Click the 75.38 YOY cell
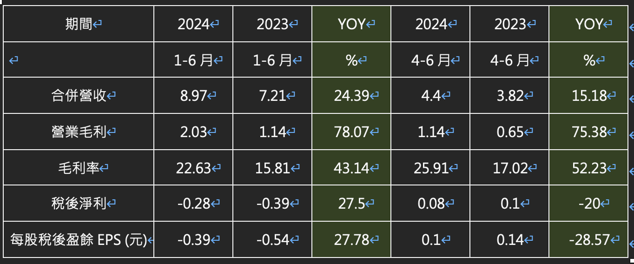Screen dimensions: 634x264 pyautogui.click(x=589, y=132)
